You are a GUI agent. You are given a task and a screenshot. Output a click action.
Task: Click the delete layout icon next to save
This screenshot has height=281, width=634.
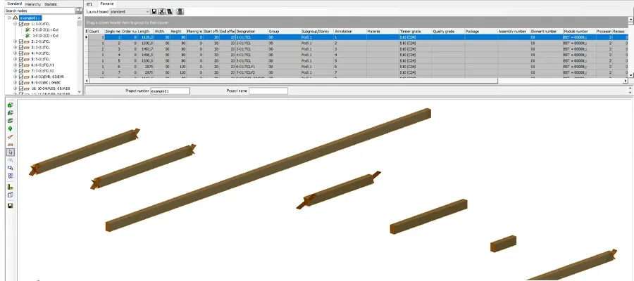[x=162, y=12]
